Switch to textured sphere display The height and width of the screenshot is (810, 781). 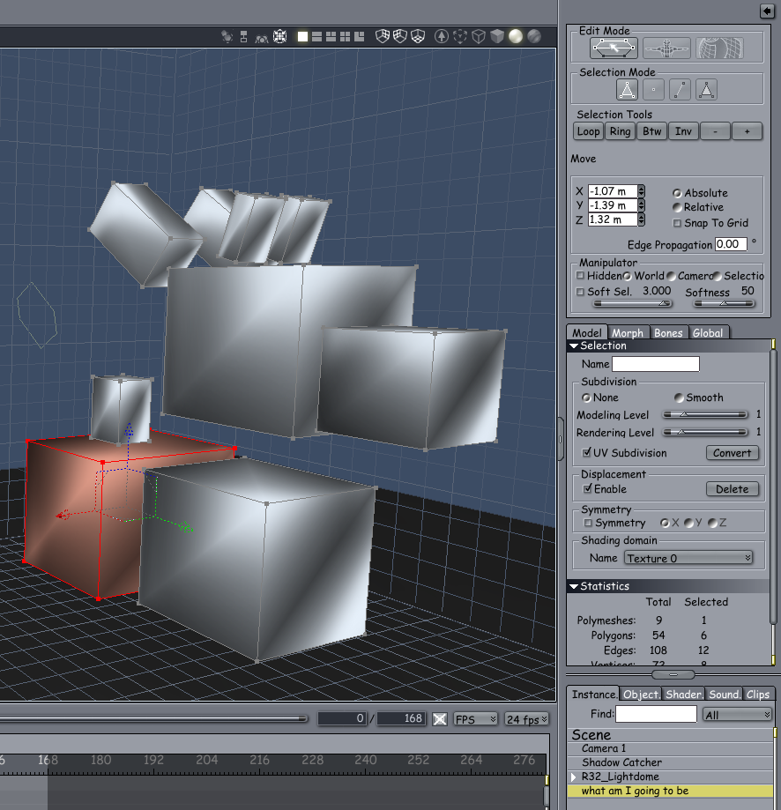tap(534, 36)
